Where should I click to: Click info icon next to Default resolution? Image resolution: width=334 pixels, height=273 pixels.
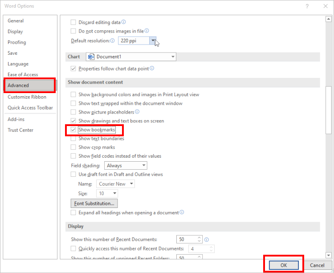[113, 41]
